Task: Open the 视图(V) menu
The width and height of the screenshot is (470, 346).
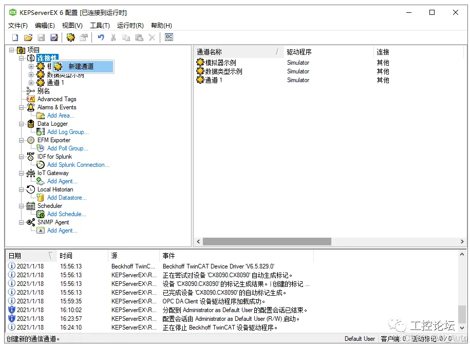Action: [72, 26]
